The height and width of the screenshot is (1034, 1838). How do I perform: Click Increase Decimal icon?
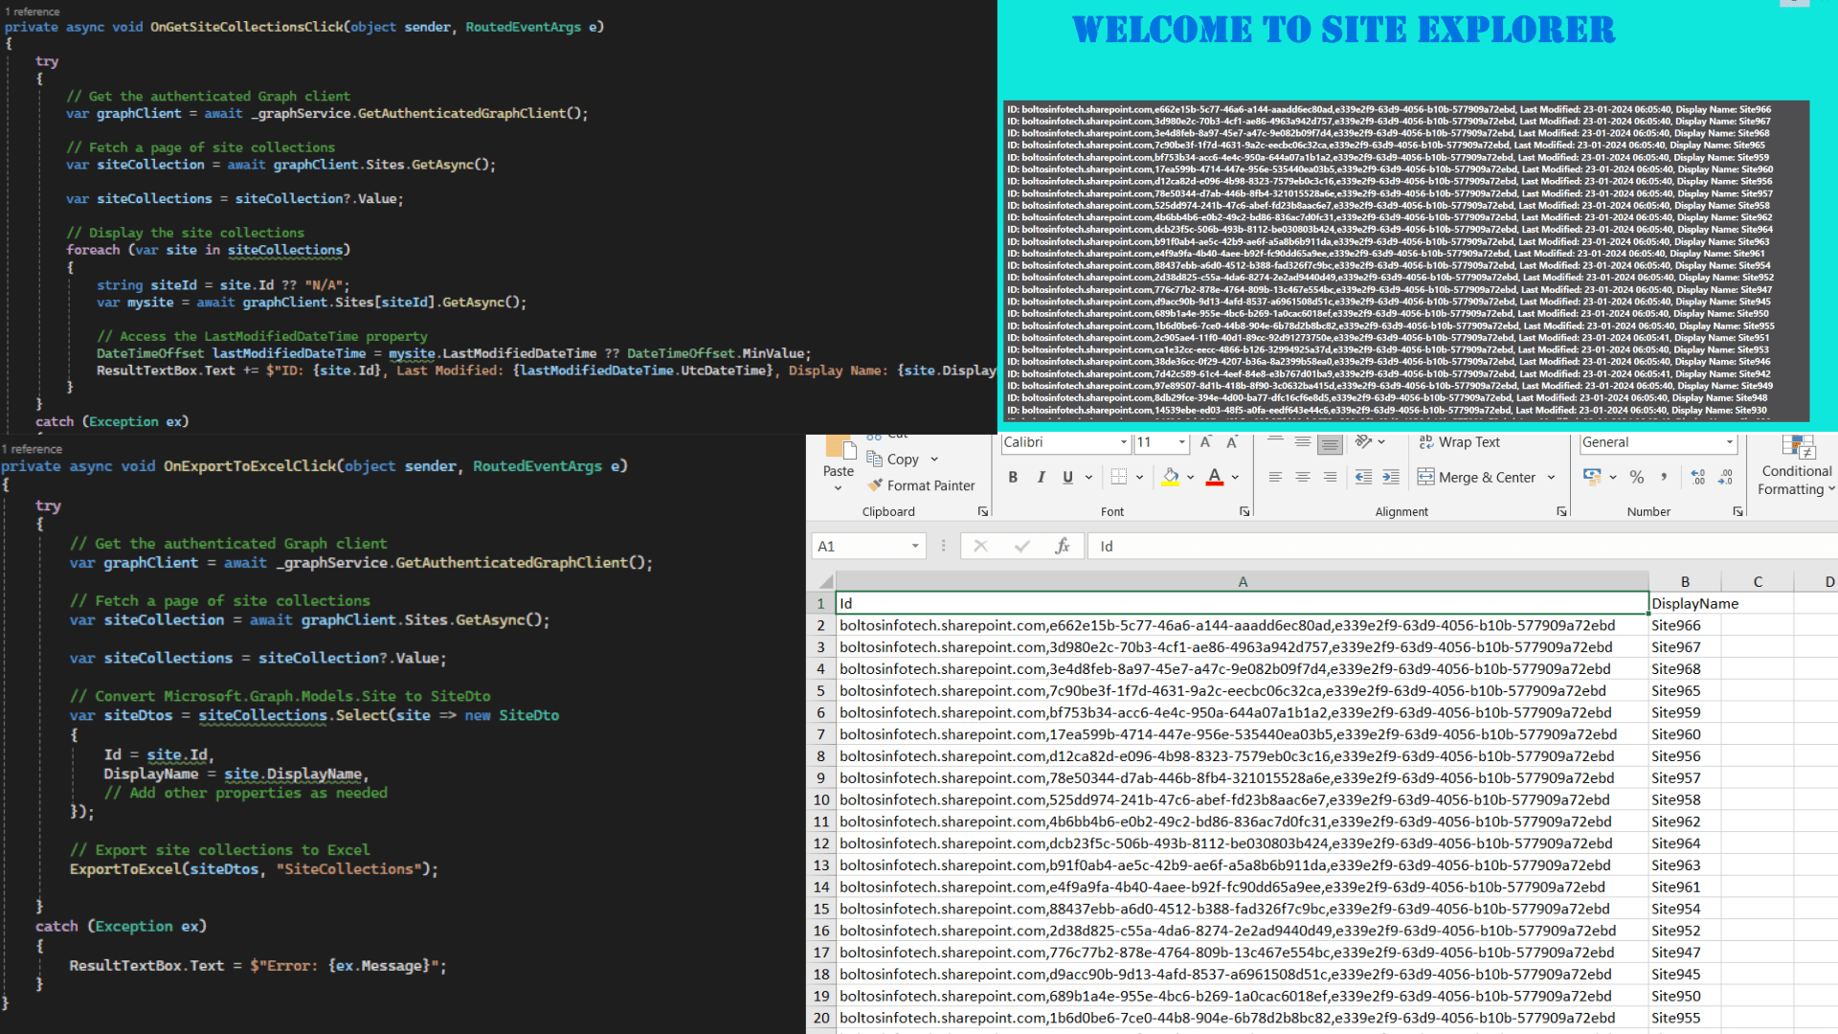1697,477
